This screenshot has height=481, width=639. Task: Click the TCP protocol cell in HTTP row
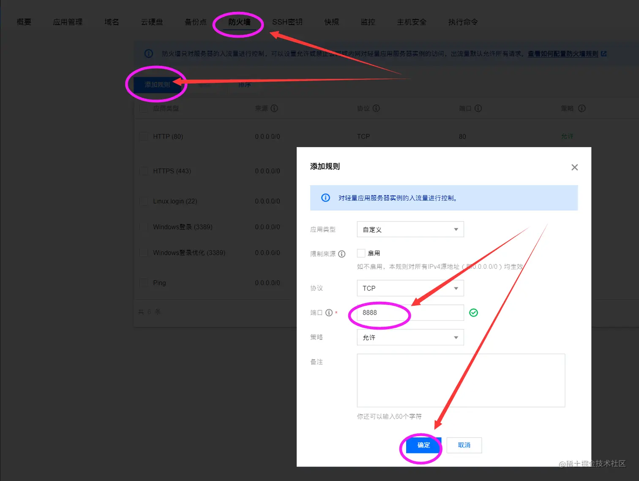(363, 137)
